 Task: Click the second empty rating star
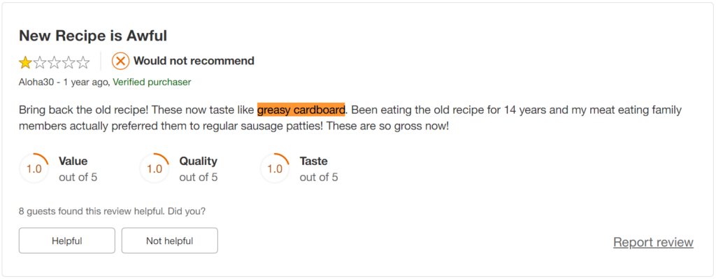[x=40, y=62]
